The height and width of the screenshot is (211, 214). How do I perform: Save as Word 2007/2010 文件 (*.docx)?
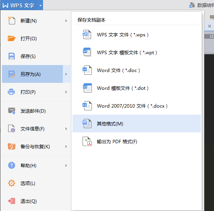click(136, 106)
